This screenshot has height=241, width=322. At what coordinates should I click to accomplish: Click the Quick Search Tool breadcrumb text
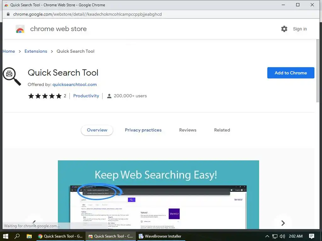point(75,51)
